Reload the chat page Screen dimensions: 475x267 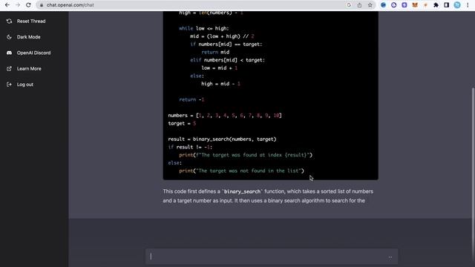tap(28, 5)
